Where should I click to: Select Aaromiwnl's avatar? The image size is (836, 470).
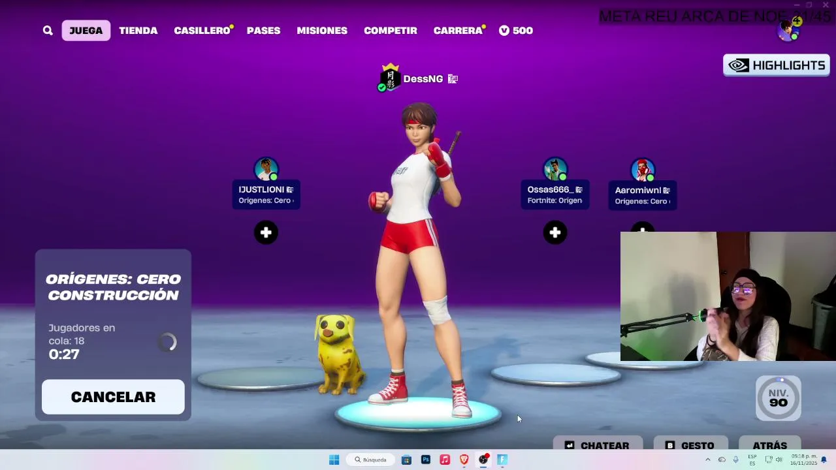pos(643,170)
